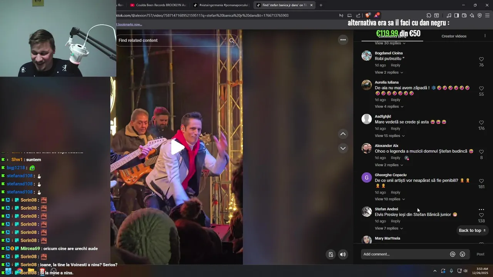Screen dimensions: 493x277
Task: Click the play button on the video
Action: tap(178, 147)
